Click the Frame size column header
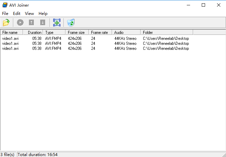 [77, 33]
